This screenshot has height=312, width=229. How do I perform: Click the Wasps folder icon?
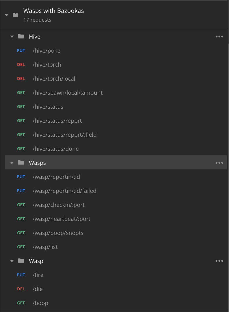(21, 163)
